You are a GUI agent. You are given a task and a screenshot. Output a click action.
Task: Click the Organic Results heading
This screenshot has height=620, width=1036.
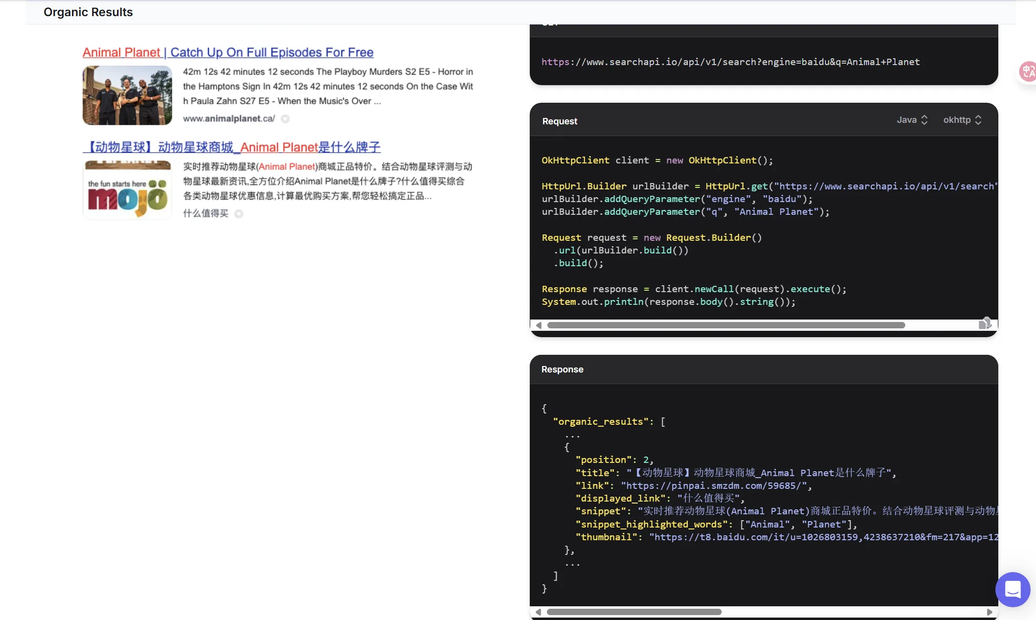(x=88, y=12)
